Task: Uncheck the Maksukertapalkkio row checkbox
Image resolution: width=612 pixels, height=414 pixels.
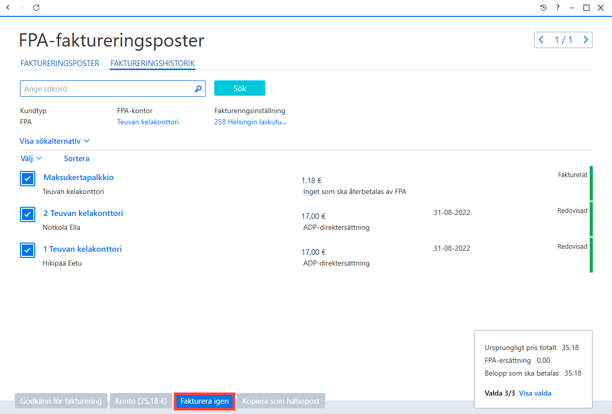Action: 28,179
